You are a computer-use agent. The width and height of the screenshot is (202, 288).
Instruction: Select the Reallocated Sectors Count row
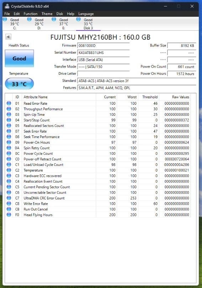(98, 126)
